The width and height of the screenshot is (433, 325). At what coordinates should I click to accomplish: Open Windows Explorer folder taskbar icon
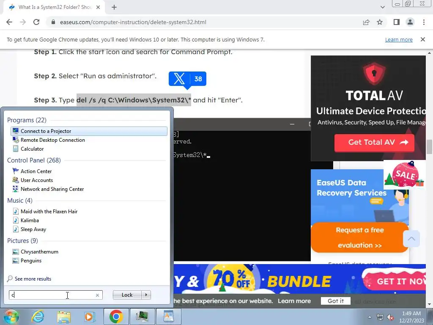tap(64, 317)
